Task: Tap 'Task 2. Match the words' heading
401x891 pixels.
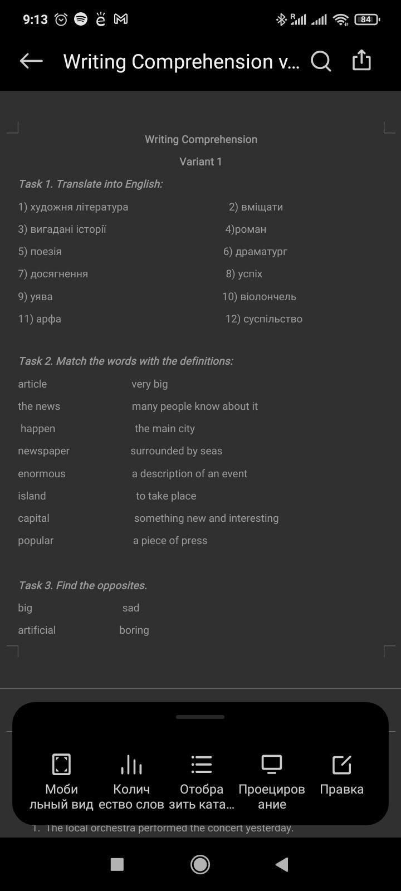Action: [125, 361]
